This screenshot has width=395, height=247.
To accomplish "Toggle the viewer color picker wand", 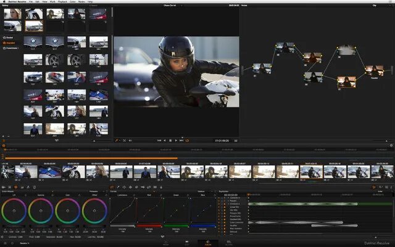I will [x=117, y=141].
